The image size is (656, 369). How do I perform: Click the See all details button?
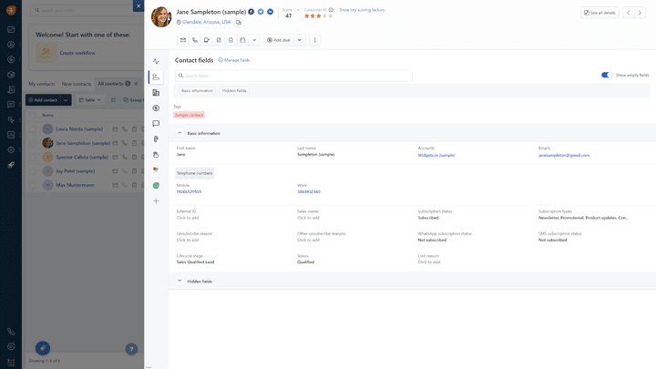[600, 13]
